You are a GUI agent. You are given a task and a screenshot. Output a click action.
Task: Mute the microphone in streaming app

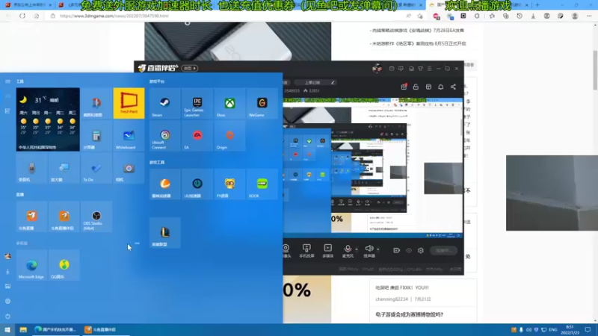(x=348, y=250)
